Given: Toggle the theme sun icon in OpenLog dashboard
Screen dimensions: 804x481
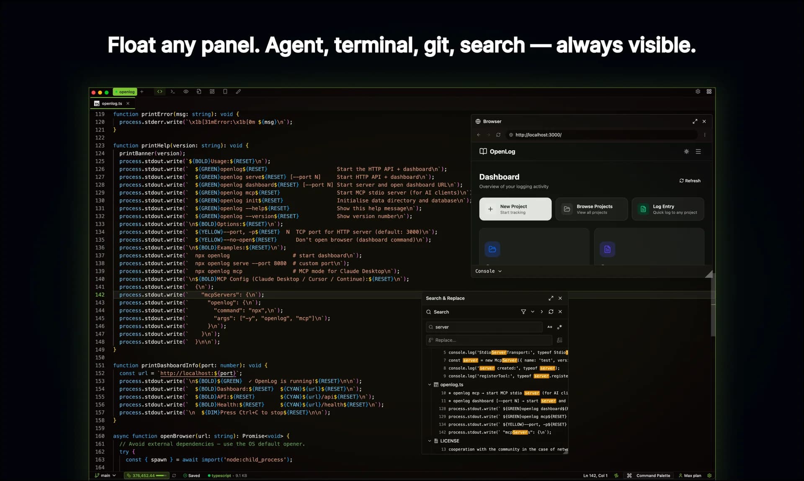Looking at the screenshot, I should [686, 152].
